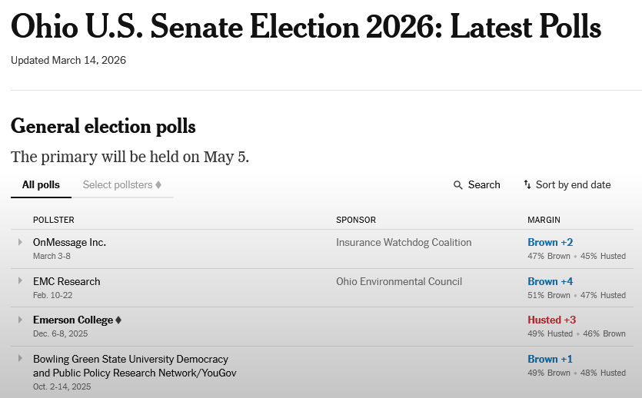Expand the OnMessage Inc. poll row
Image resolution: width=642 pixels, height=398 pixels.
click(x=21, y=242)
